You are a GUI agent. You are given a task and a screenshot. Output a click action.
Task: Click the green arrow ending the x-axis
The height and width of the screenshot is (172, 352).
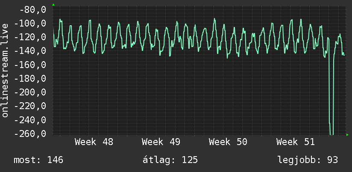(x=347, y=135)
